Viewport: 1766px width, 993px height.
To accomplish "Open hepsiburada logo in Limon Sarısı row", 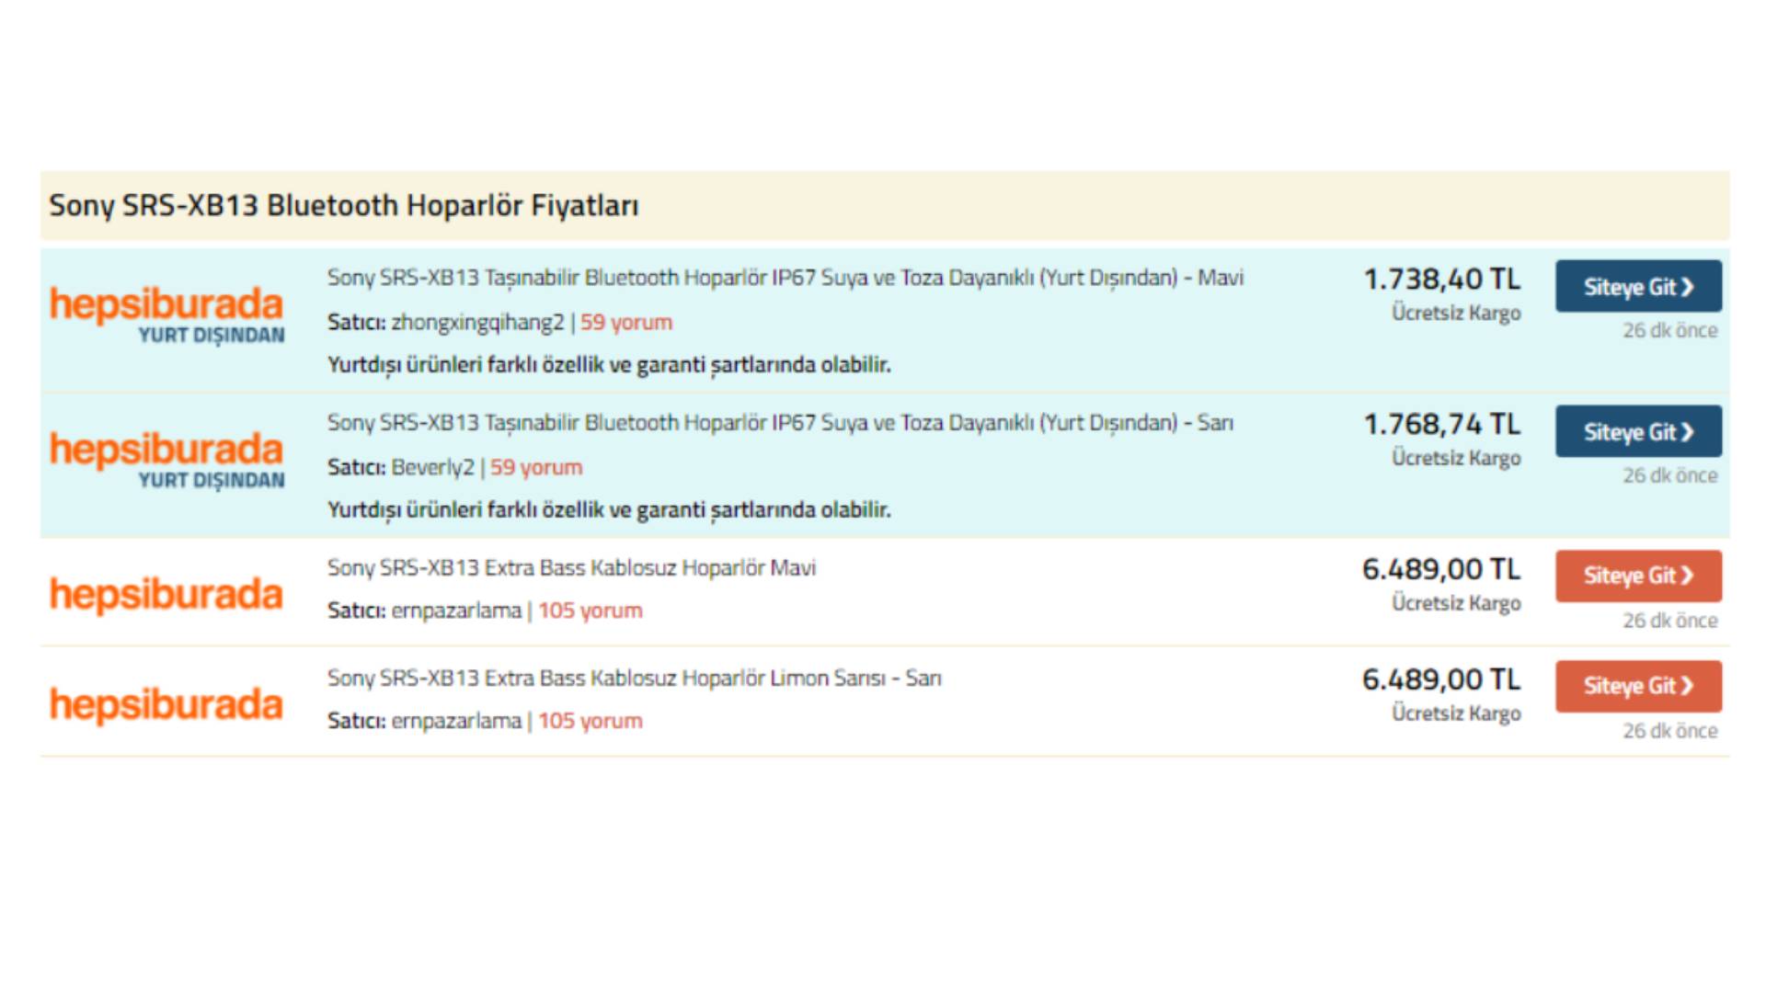I will point(166,704).
